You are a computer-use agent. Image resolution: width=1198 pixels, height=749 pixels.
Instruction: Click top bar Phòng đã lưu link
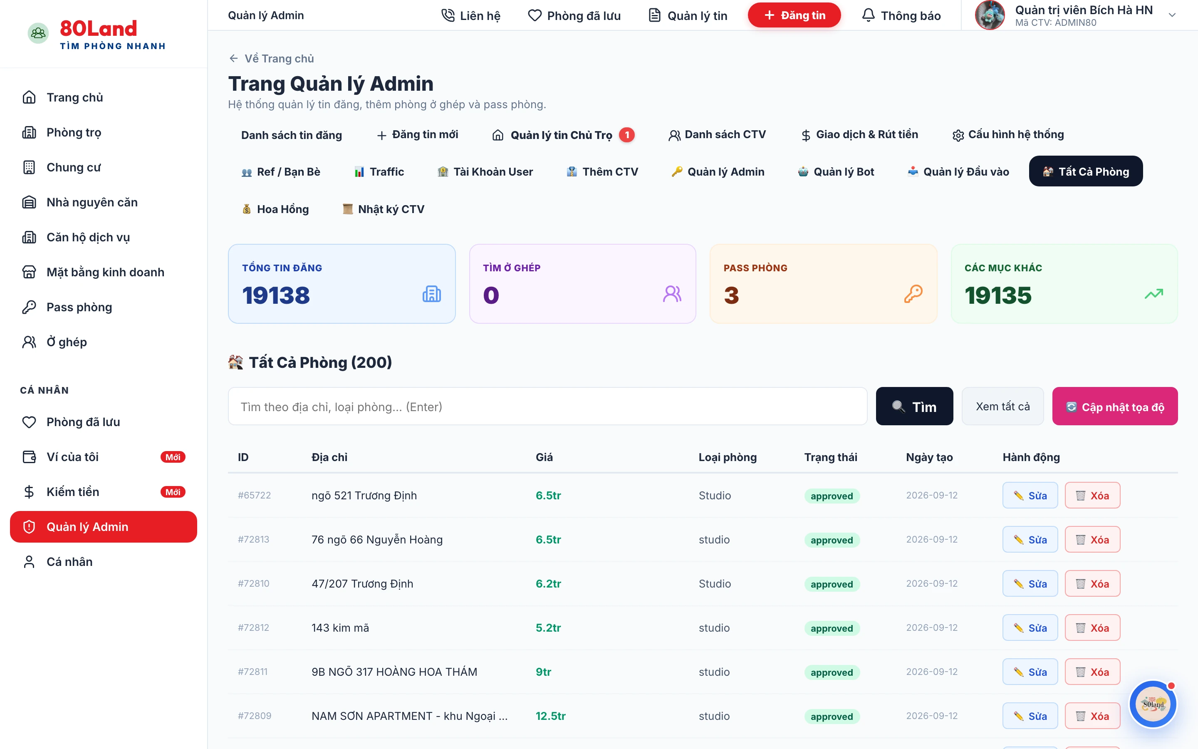pos(574,15)
